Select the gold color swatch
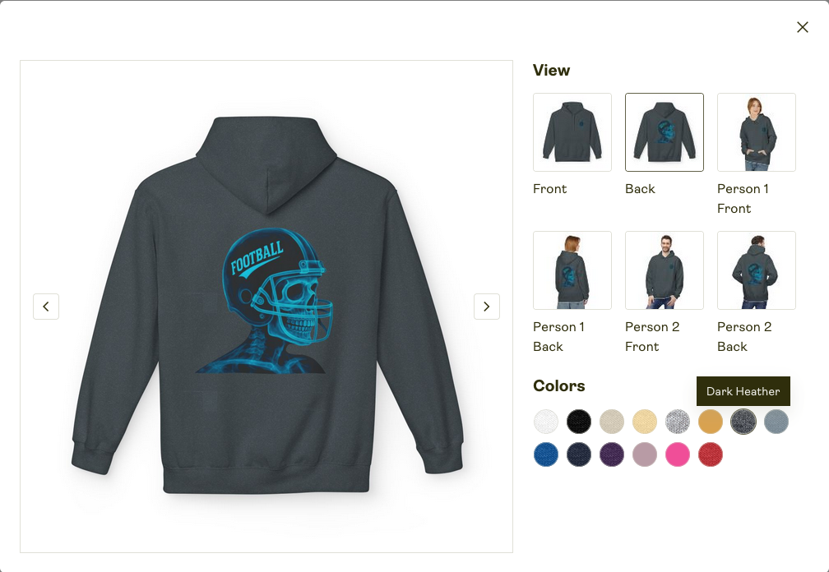829x572 pixels. [710, 422]
